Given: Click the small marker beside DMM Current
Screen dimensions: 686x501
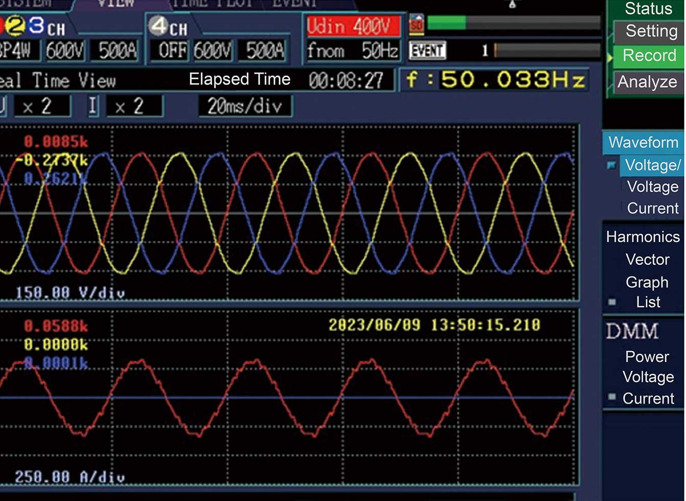Looking at the screenshot, I should click(x=612, y=397).
